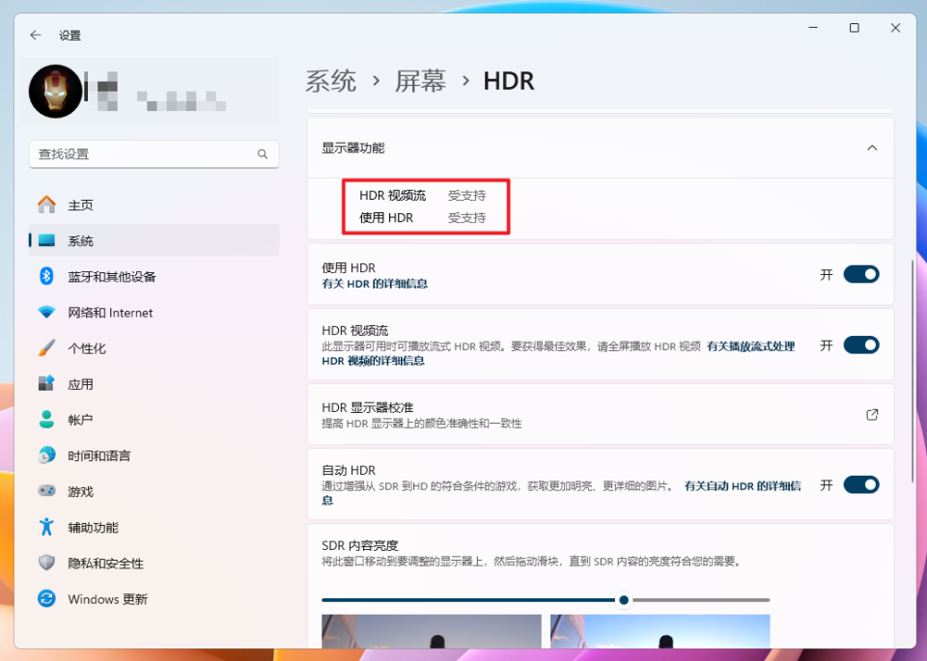
Task: Open 隐私和安全性 settings
Action: pos(154,563)
